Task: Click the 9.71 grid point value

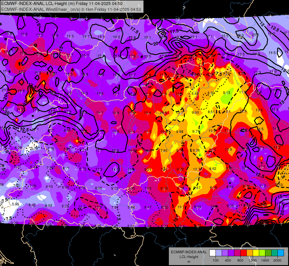Action: (x=196, y=131)
